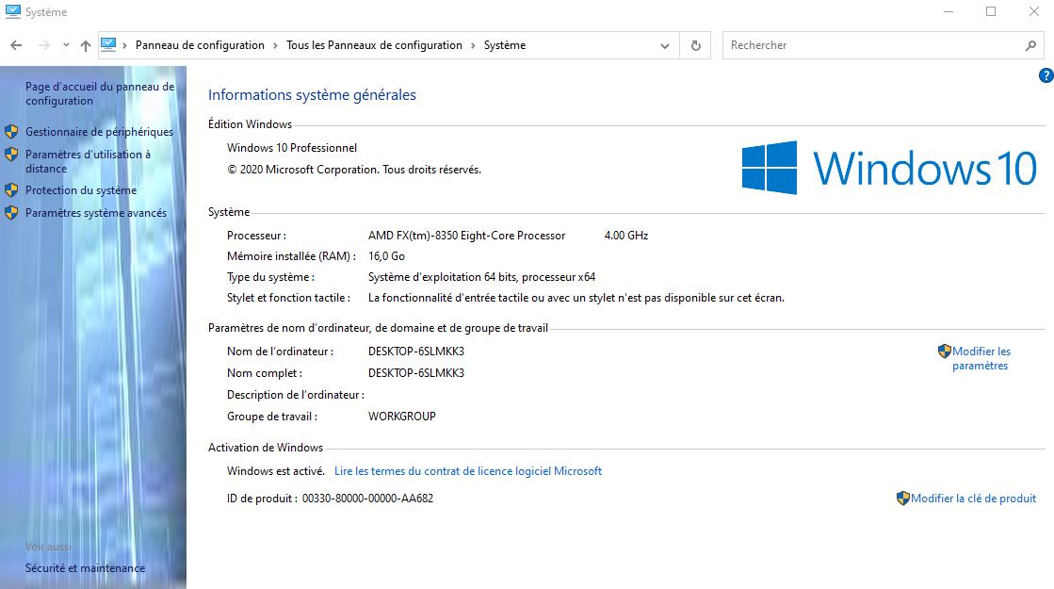Open Paramètres d'utilisation à distance

pyautogui.click(x=88, y=161)
